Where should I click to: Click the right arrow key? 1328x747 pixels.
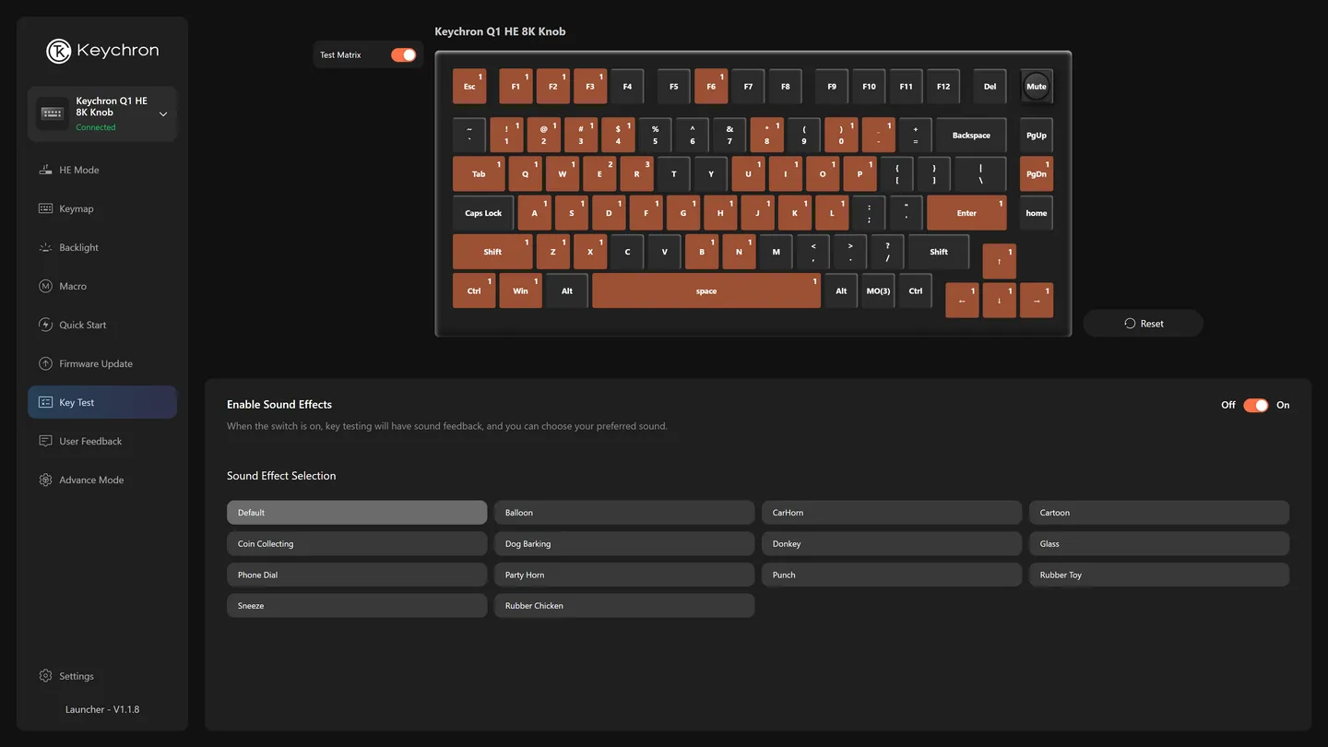(x=1037, y=300)
